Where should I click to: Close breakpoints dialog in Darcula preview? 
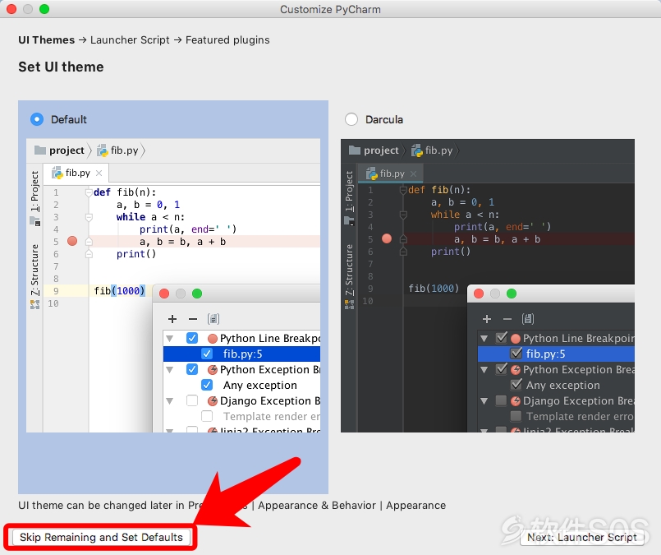[479, 294]
